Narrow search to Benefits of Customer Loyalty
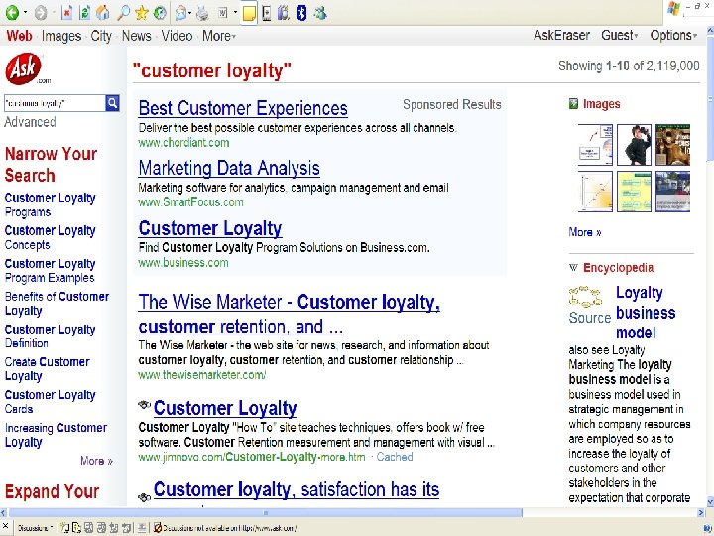Image resolution: width=714 pixels, height=536 pixels. [x=57, y=303]
